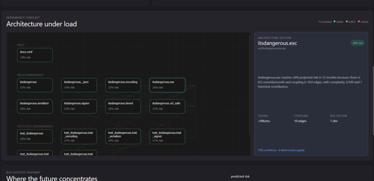The width and height of the screenshot is (374, 181).
Task: Click the dependency graph's vertical scrollbar
Action: pyautogui.click(x=250, y=85)
